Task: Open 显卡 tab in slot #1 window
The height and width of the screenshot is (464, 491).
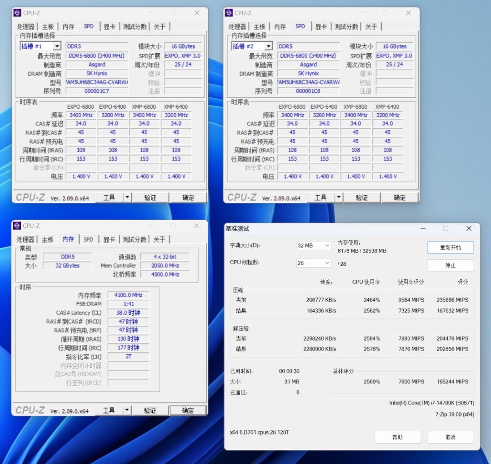Action: click(110, 27)
